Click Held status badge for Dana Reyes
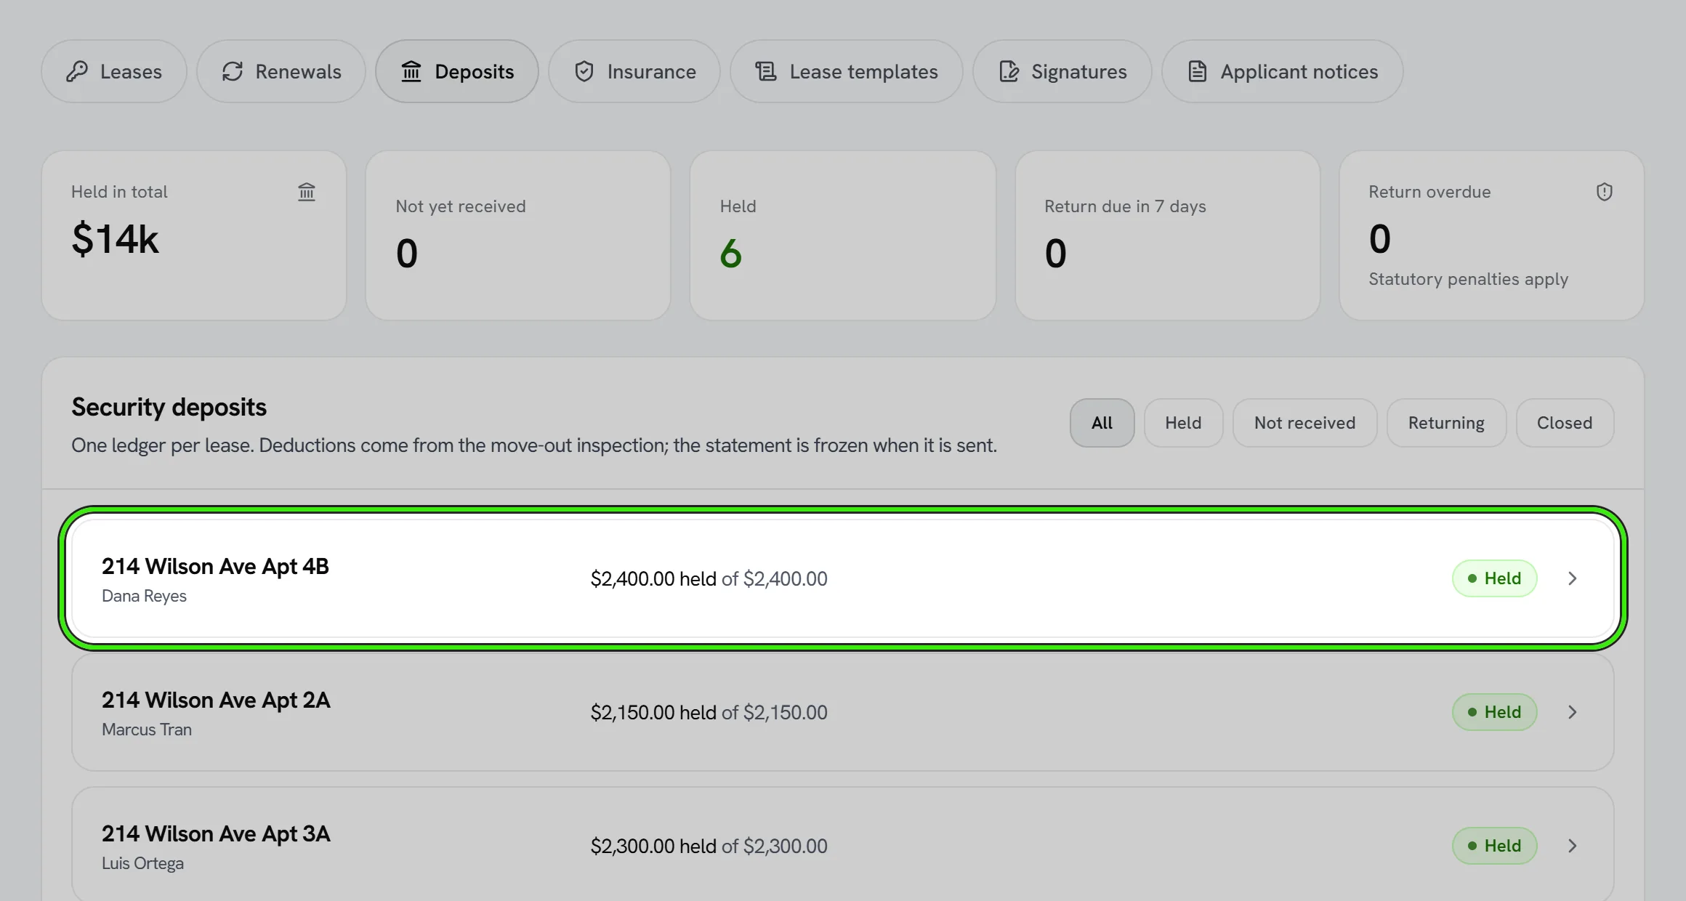 point(1494,578)
